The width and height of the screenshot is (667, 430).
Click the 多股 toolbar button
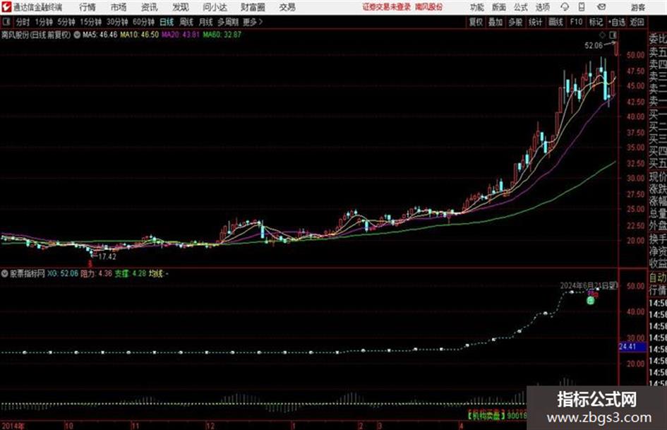[515, 22]
